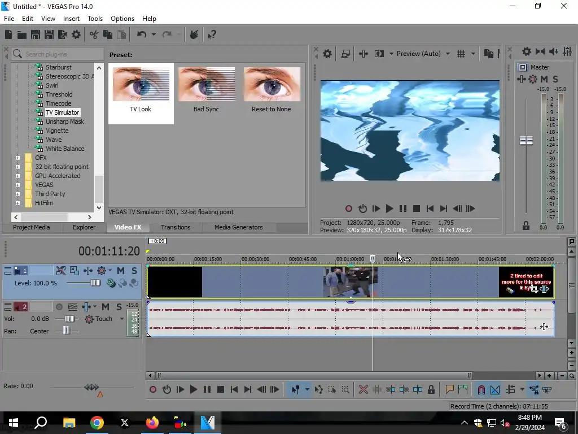This screenshot has width=578, height=434.
Task: Save project using the first Save icon
Action: tap(36, 34)
